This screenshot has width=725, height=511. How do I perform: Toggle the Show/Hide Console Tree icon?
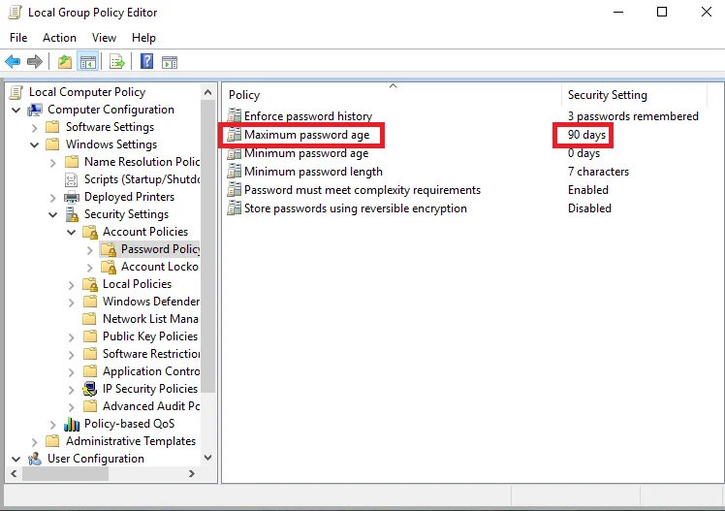tap(88, 61)
